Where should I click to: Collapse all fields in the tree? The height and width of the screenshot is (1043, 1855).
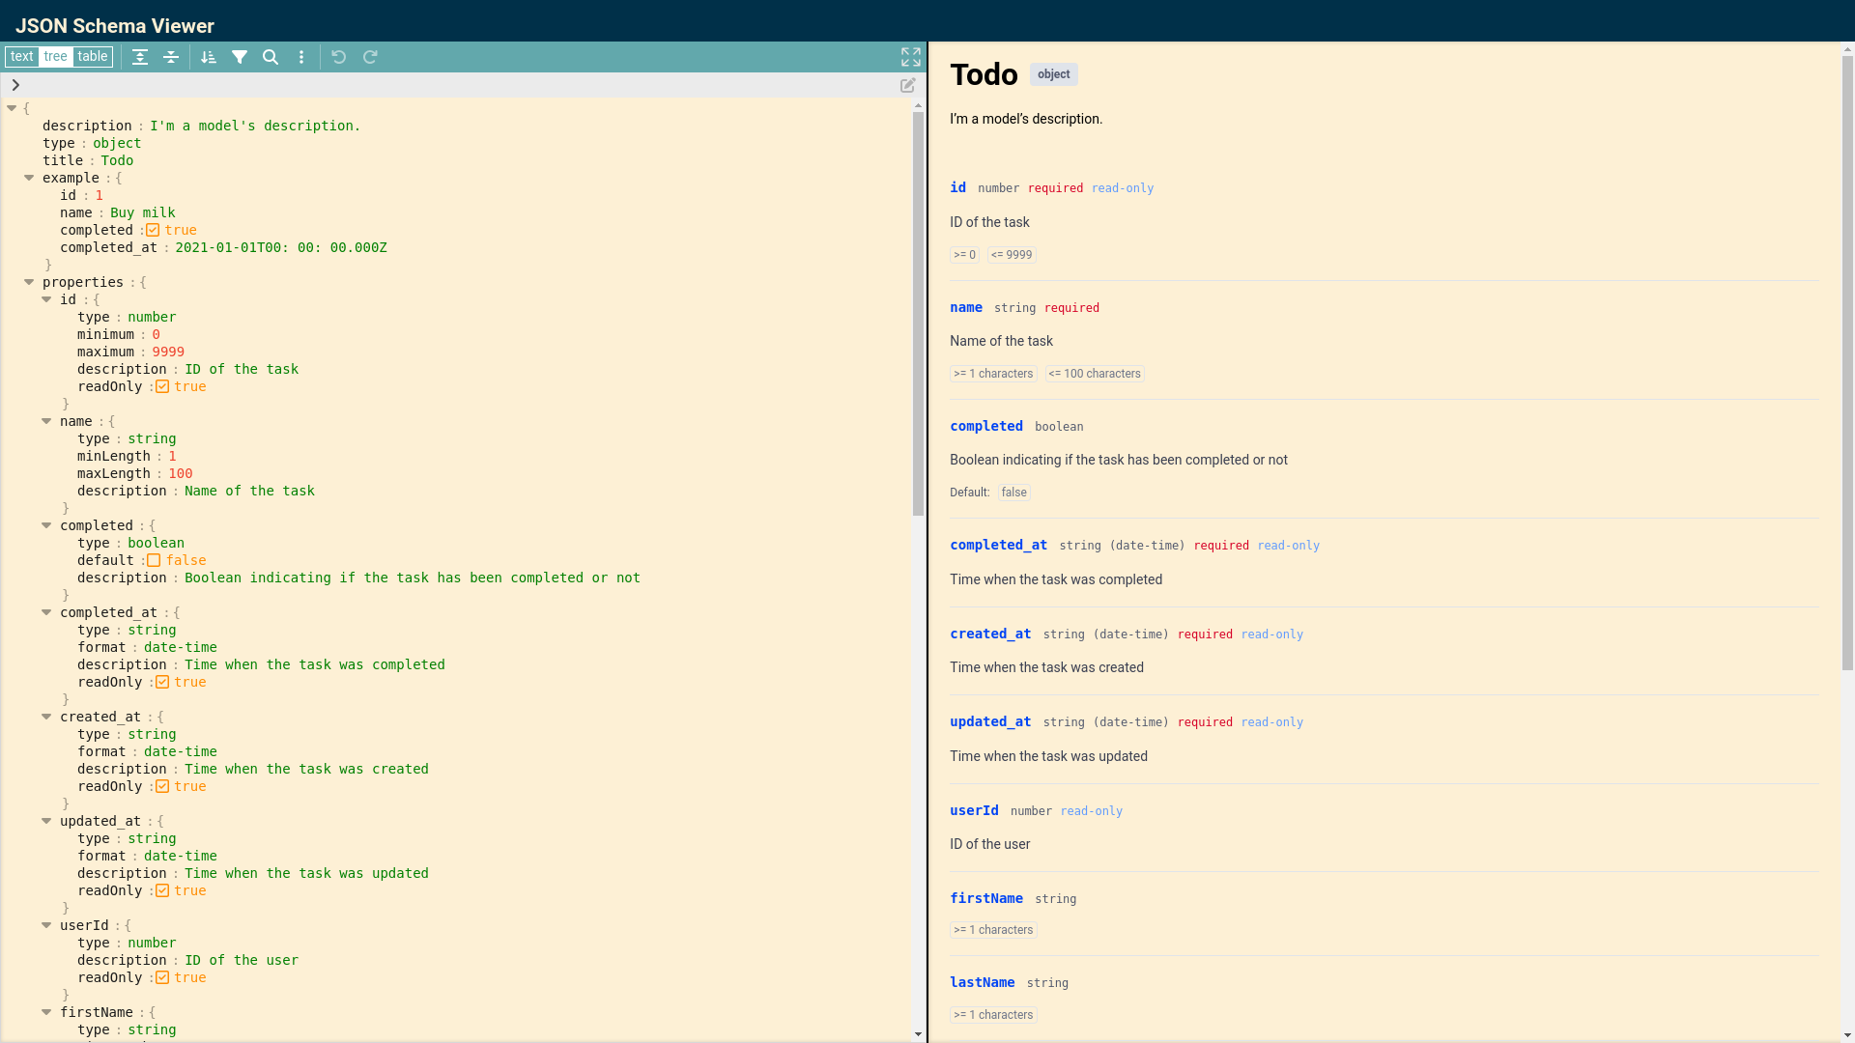pyautogui.click(x=171, y=57)
